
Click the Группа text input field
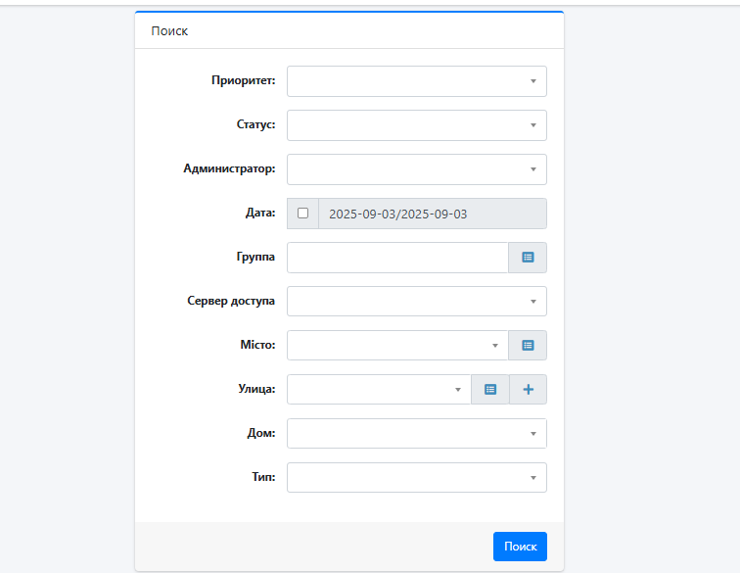(397, 258)
